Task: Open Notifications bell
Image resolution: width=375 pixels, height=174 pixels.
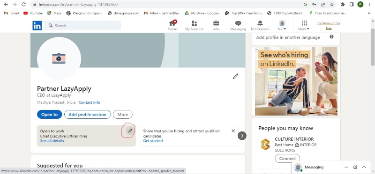Action: coord(260,26)
